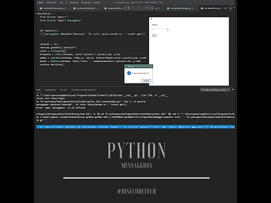This screenshot has height=203, width=271.
Task: Click the Go Live status bar button
Action: pos(183,127)
